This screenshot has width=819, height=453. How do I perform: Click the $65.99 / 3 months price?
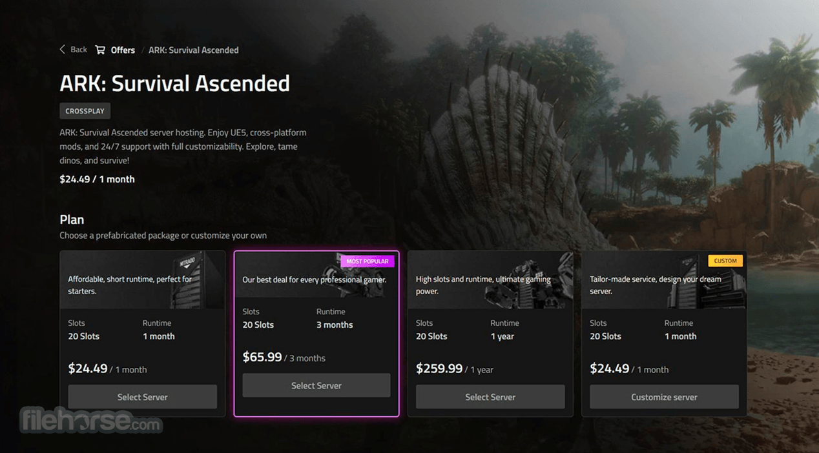(284, 357)
